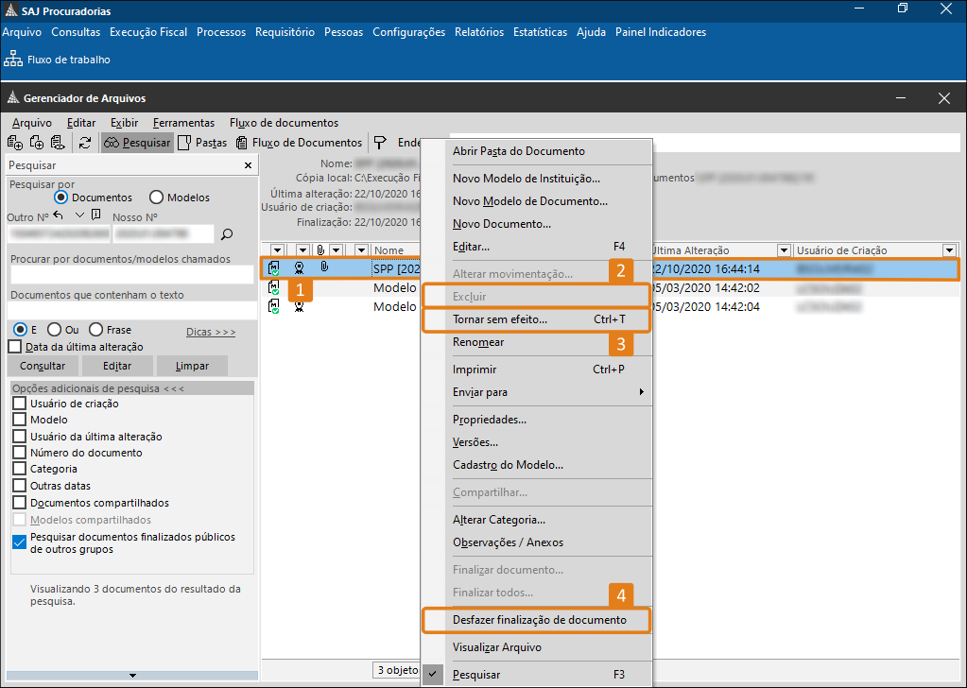Click the undo arrow next to Outro Nº
The width and height of the screenshot is (967, 688).
click(58, 215)
